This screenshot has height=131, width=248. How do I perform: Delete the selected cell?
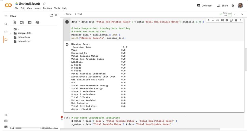click(x=236, y=20)
